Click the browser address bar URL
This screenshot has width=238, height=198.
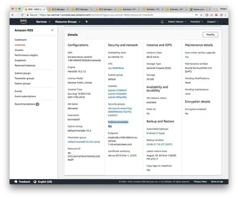pos(96,15)
